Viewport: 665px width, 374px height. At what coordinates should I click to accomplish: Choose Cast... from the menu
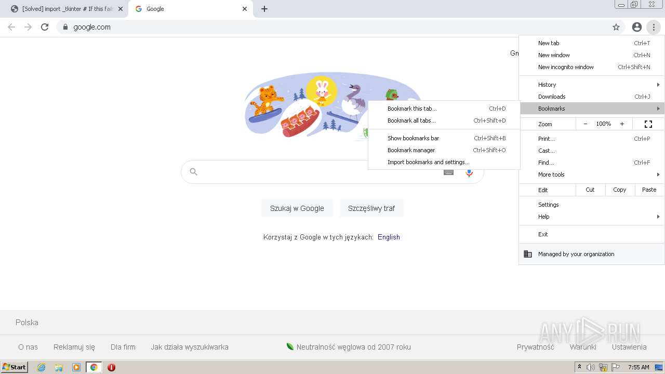click(592, 151)
